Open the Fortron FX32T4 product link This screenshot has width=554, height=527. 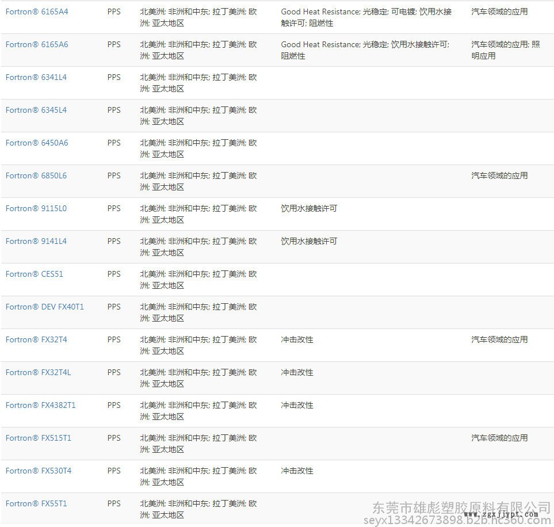pyautogui.click(x=36, y=339)
